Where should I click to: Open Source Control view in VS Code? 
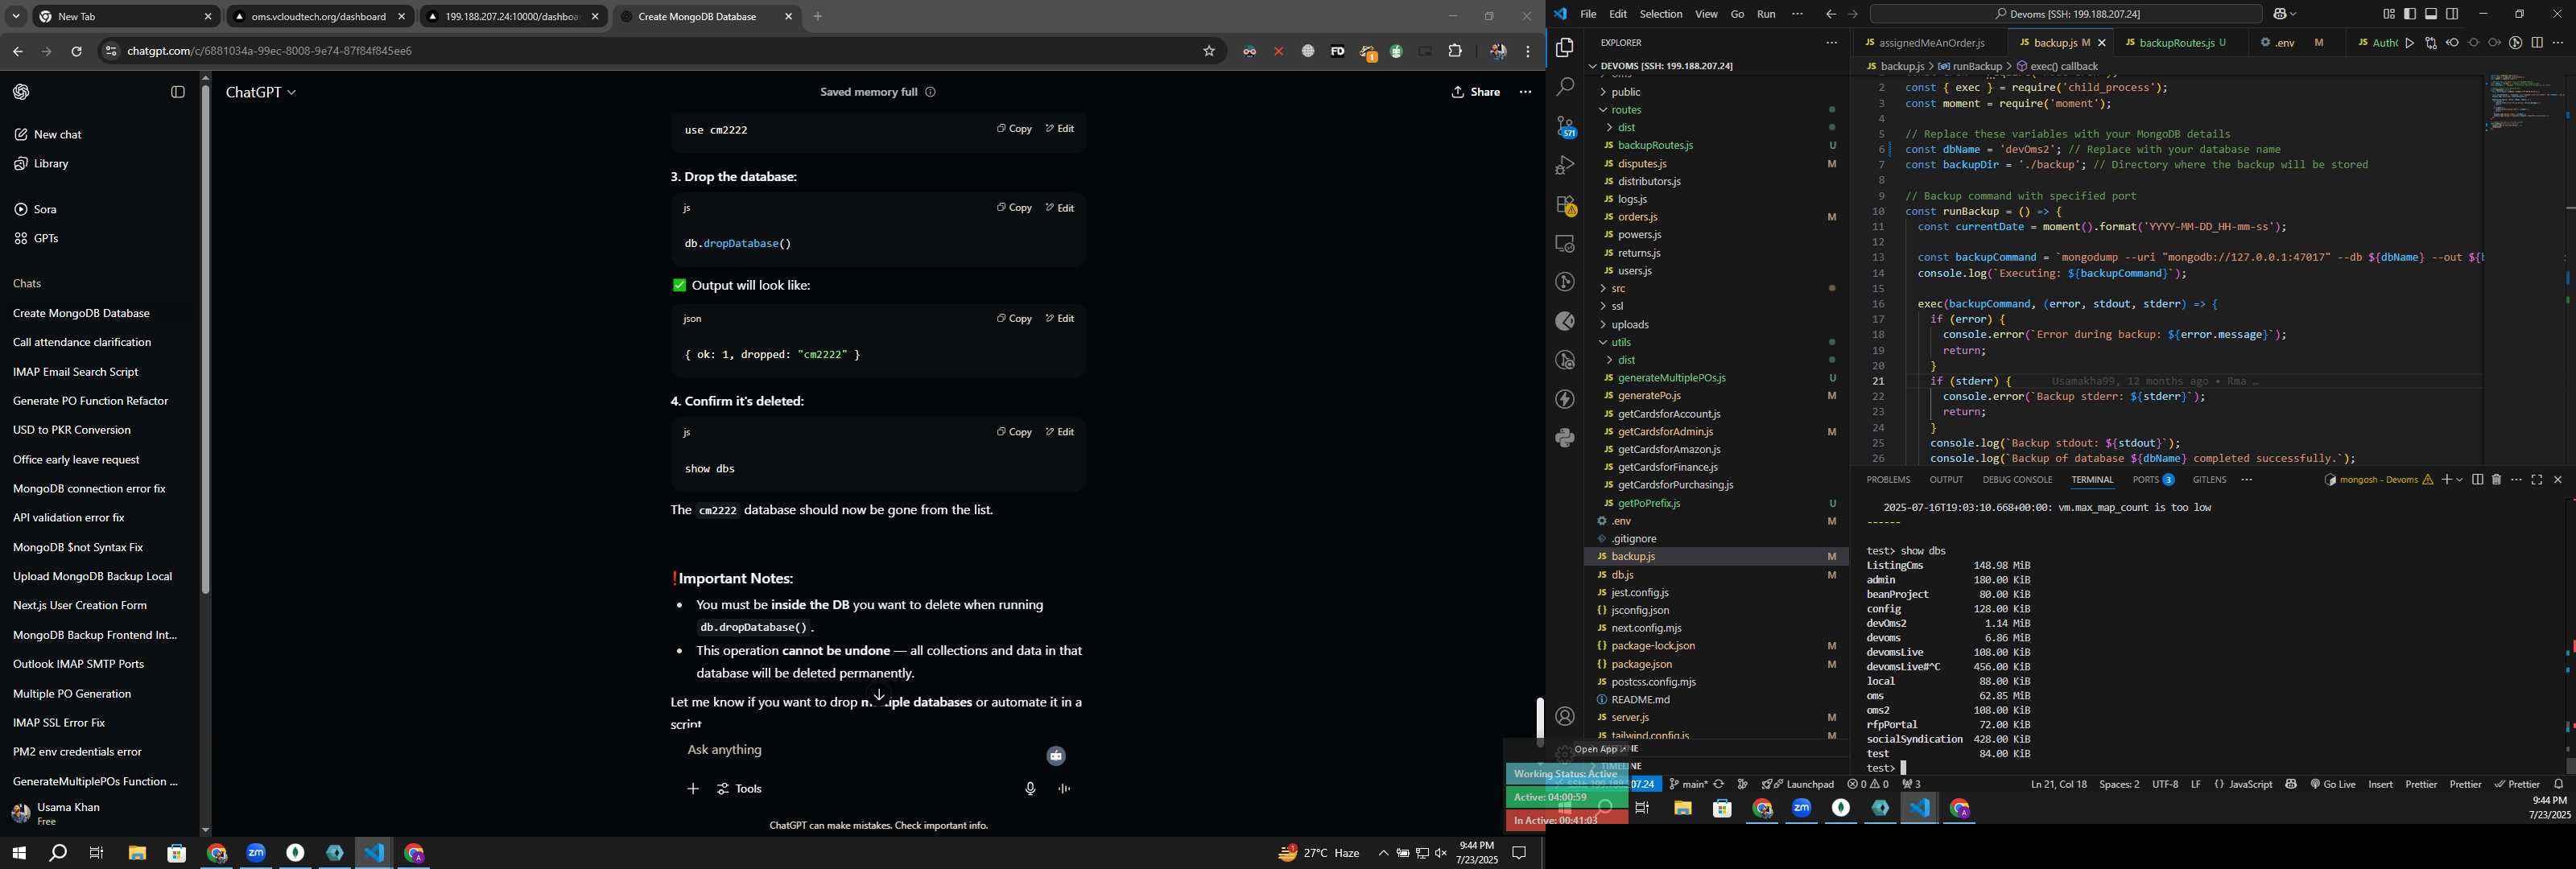pos(1565,127)
